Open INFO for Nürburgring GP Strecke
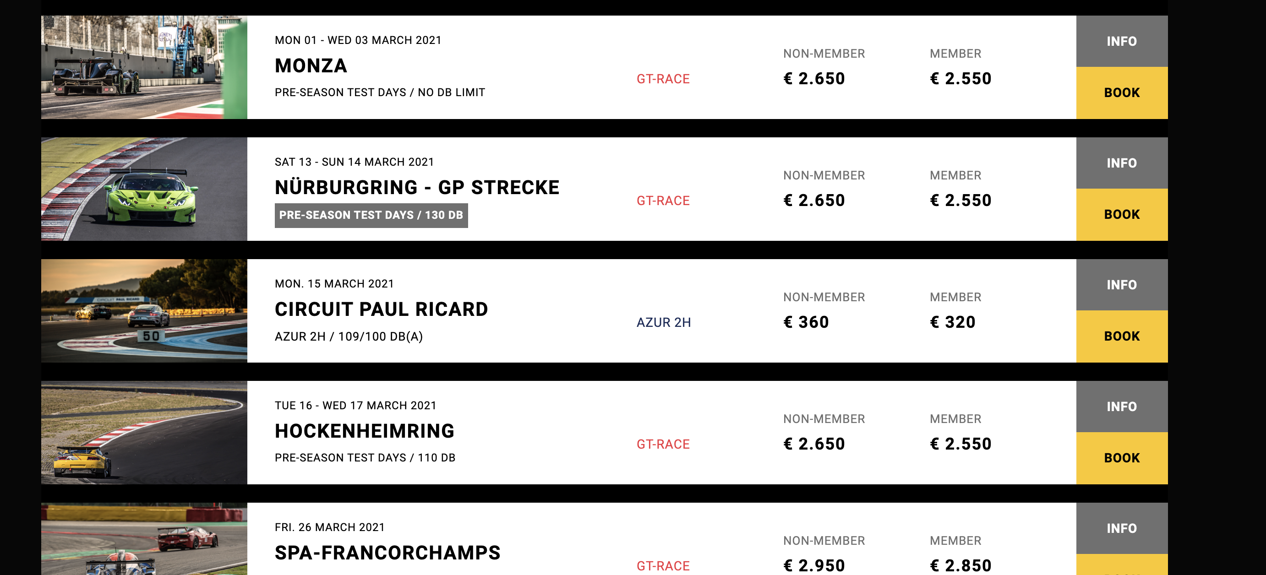This screenshot has height=575, width=1266. pyautogui.click(x=1122, y=163)
